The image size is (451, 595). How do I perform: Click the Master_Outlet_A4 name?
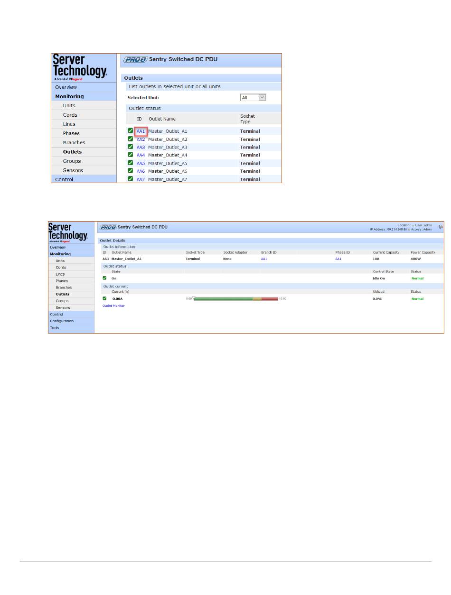tap(168, 155)
